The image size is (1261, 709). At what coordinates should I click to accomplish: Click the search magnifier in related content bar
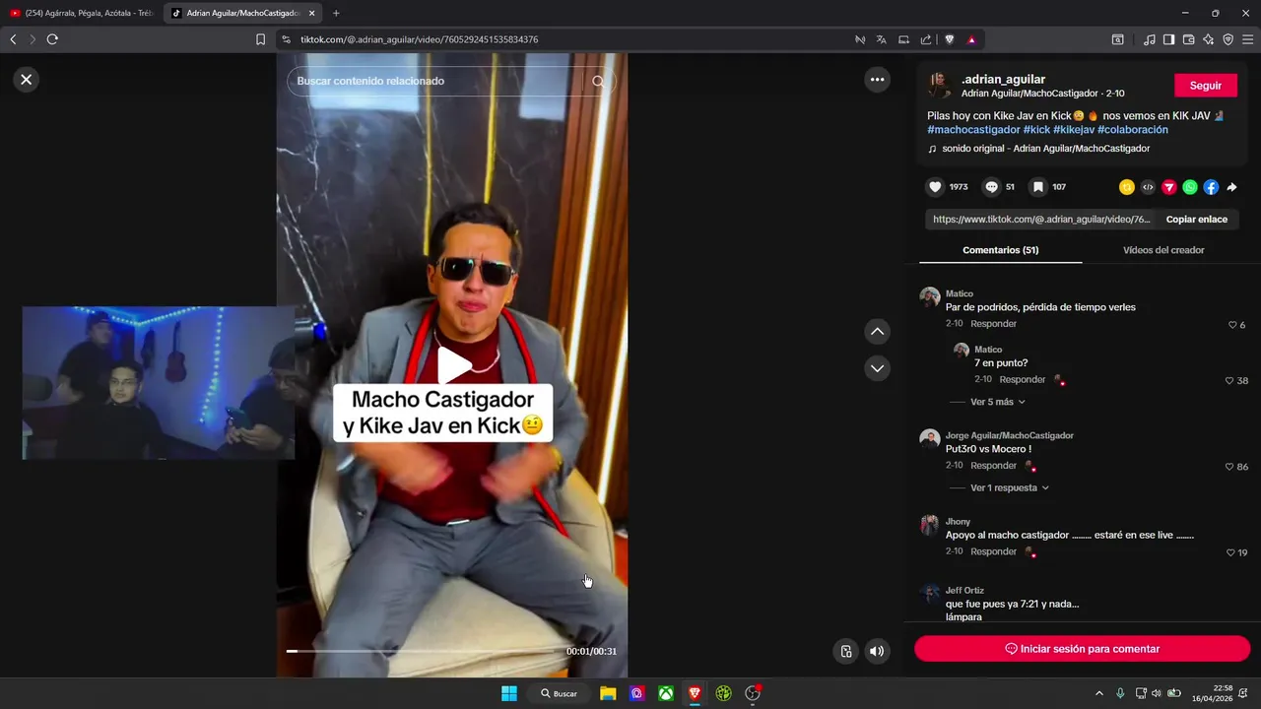[x=598, y=81]
